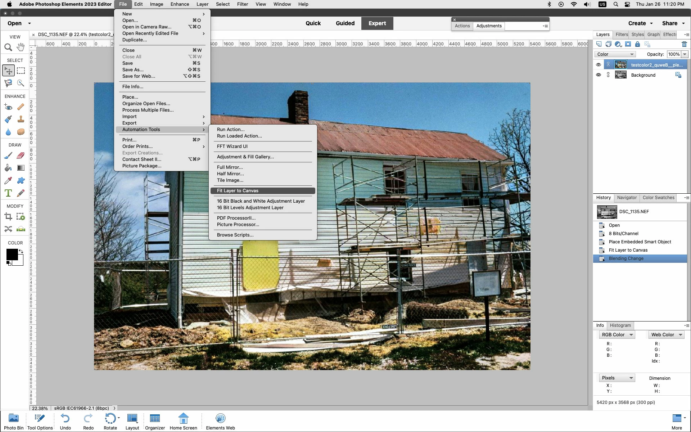Viewport: 691px width, 432px height.
Task: Switch to the Navigator tab
Action: (x=627, y=198)
